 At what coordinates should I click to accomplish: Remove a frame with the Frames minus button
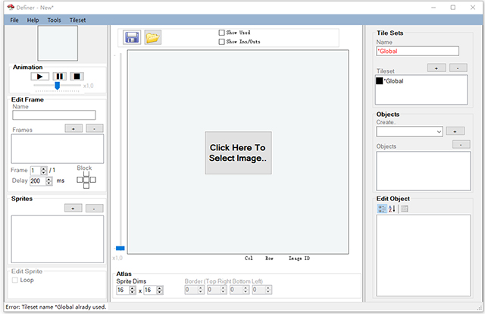94,128
